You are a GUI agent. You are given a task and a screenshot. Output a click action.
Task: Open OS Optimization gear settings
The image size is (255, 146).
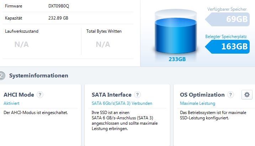[x=247, y=94]
